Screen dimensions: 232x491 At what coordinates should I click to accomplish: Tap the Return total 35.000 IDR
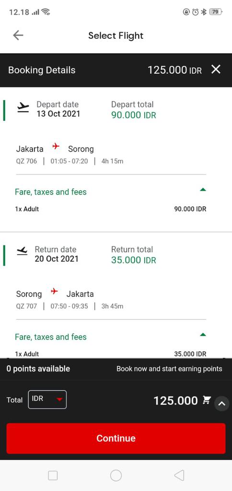(134, 260)
